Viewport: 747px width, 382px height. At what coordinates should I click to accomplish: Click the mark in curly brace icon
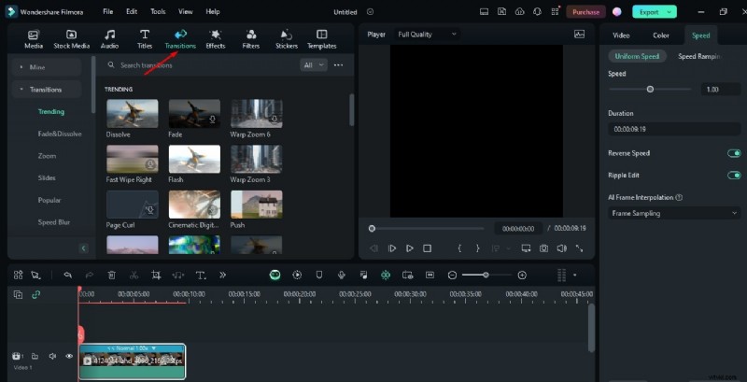point(459,248)
